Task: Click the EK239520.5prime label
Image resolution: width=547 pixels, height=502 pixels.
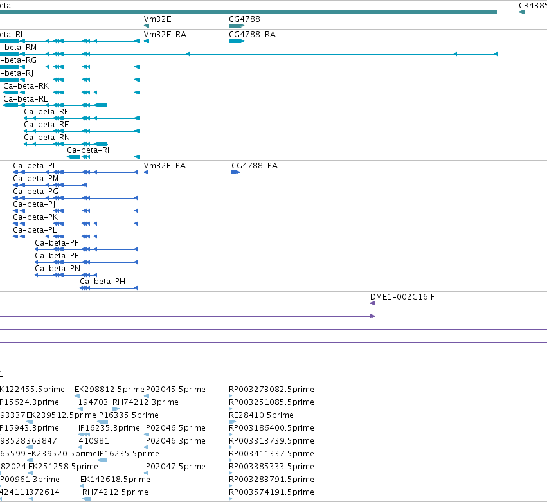Action: [x=62, y=454]
